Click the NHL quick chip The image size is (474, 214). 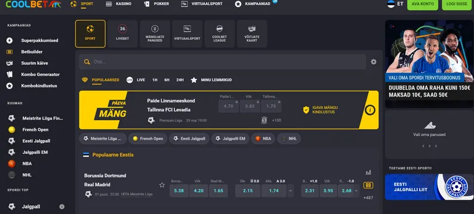click(289, 139)
